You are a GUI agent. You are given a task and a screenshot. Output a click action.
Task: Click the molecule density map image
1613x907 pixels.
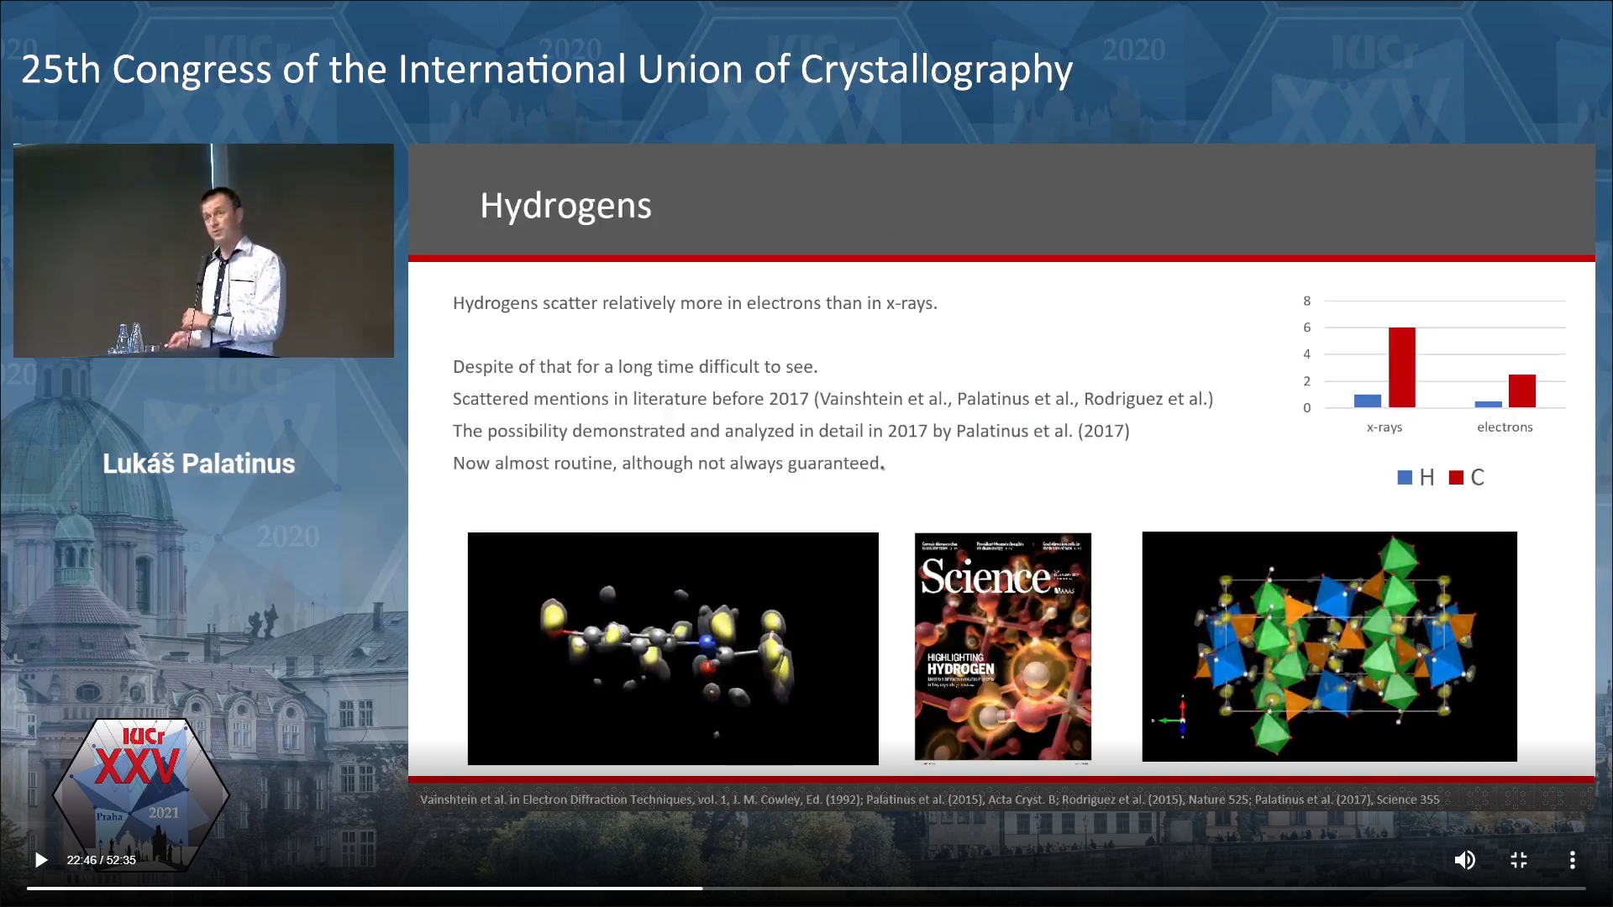tap(673, 648)
